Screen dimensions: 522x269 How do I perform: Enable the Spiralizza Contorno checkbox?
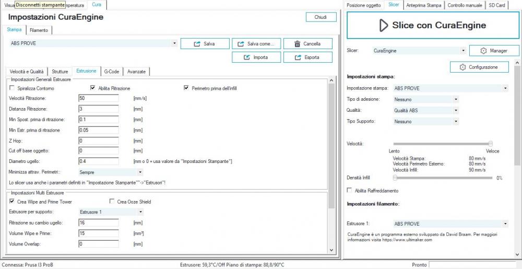[x=13, y=88]
